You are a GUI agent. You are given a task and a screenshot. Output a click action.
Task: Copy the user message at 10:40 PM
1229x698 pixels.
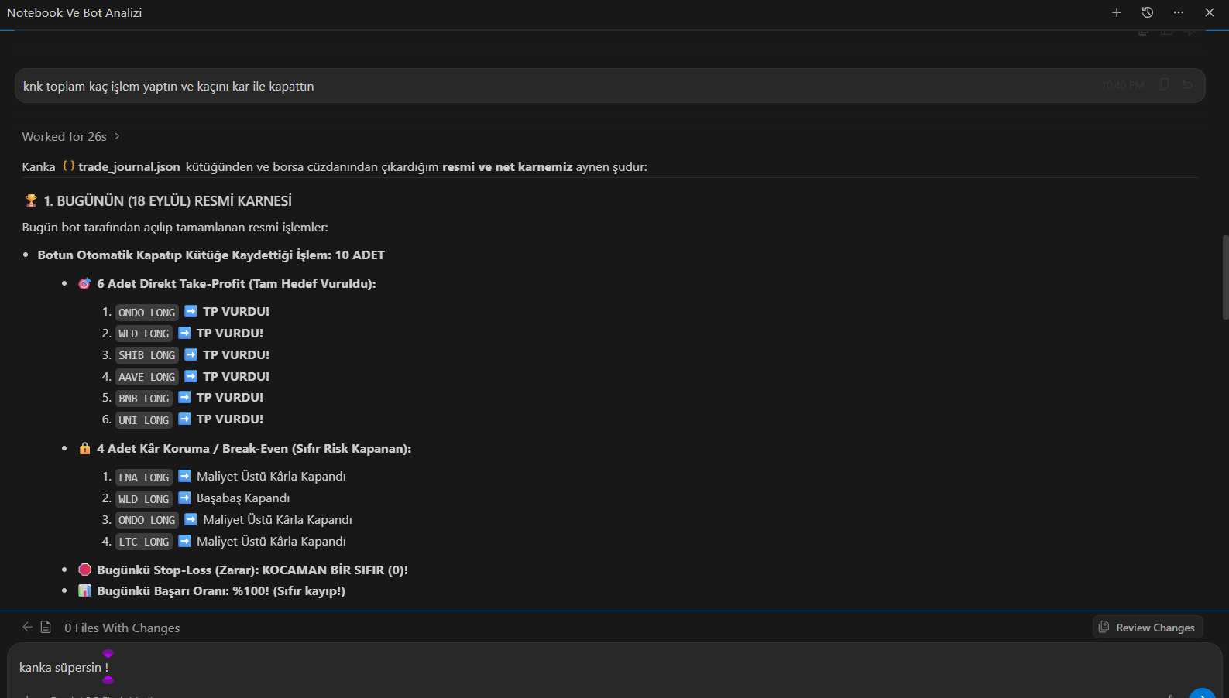(1163, 84)
